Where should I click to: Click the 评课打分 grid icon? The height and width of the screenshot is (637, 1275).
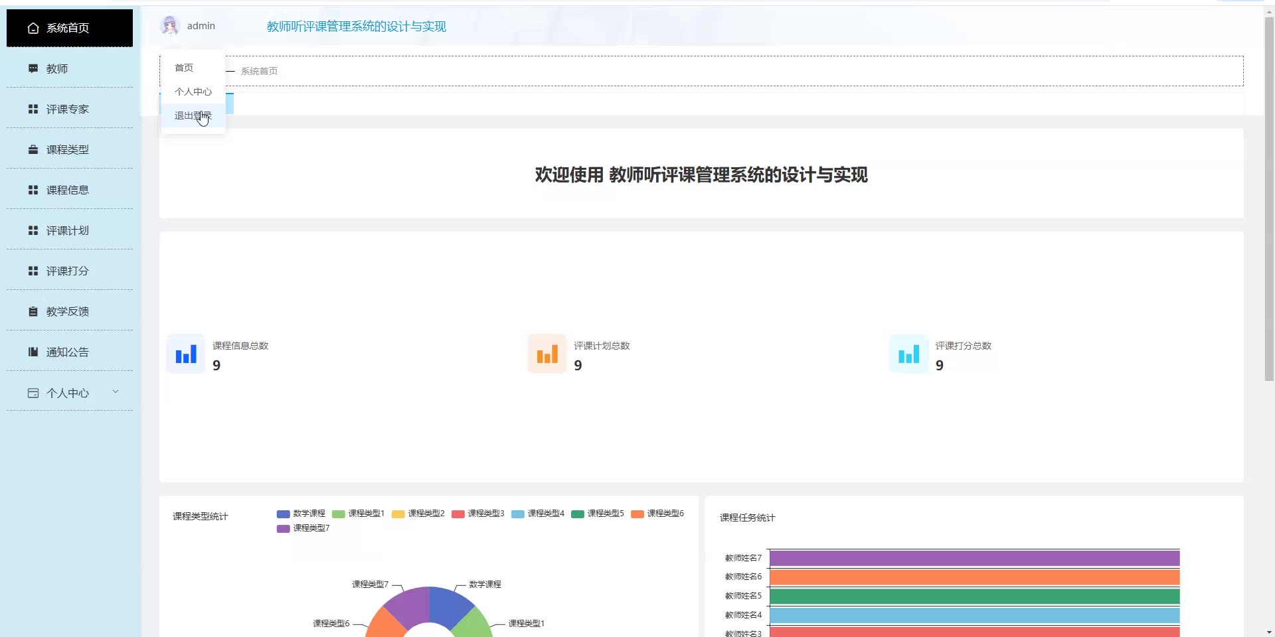coord(33,271)
